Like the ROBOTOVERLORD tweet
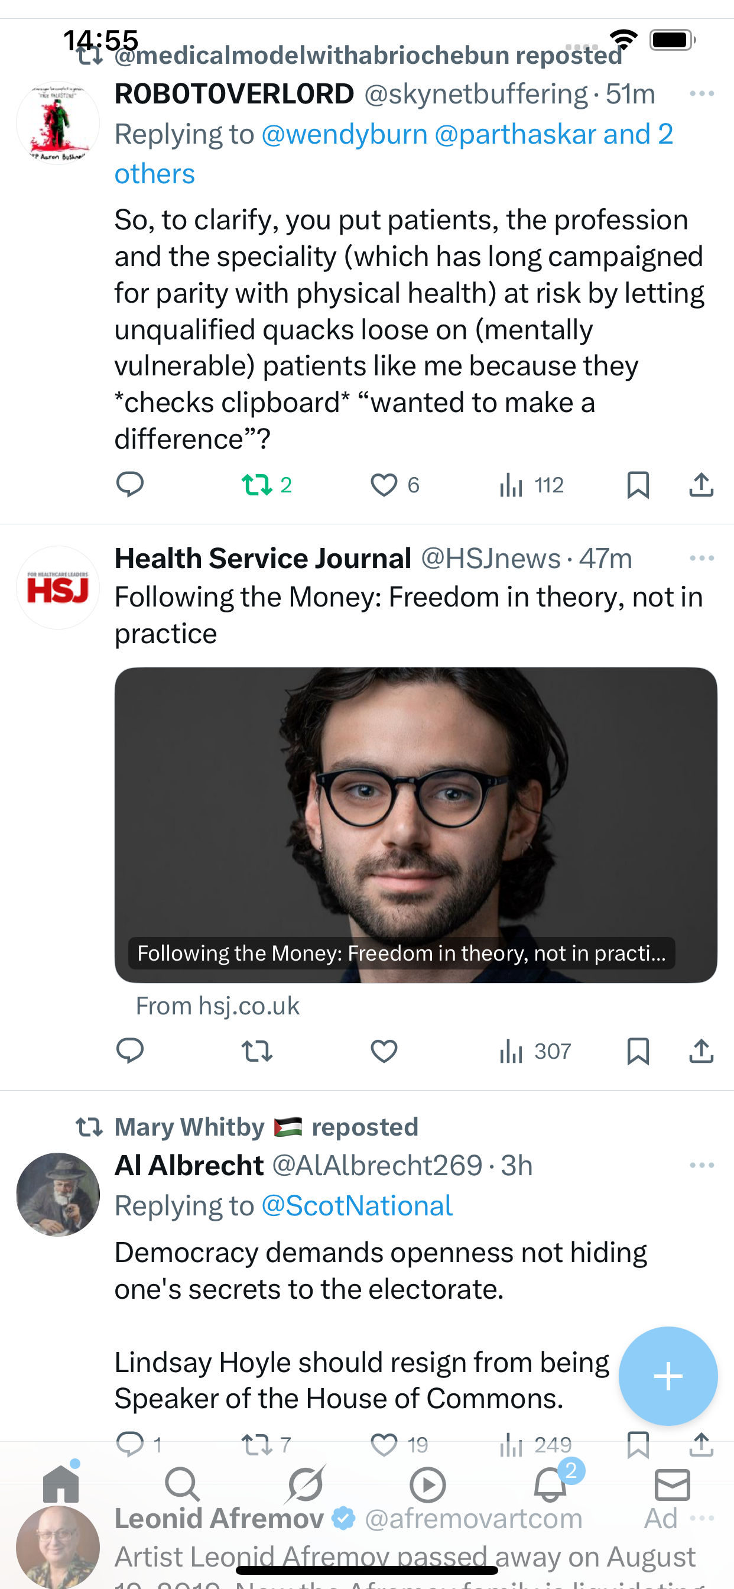Image resolution: width=734 pixels, height=1589 pixels. tap(384, 485)
